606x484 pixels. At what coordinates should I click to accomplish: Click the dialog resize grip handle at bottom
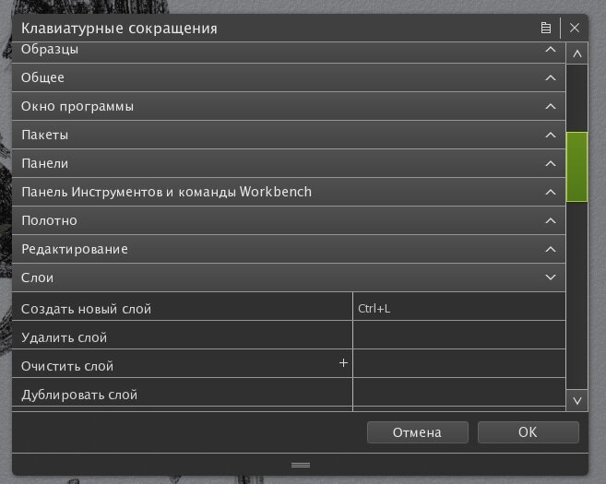(x=301, y=465)
